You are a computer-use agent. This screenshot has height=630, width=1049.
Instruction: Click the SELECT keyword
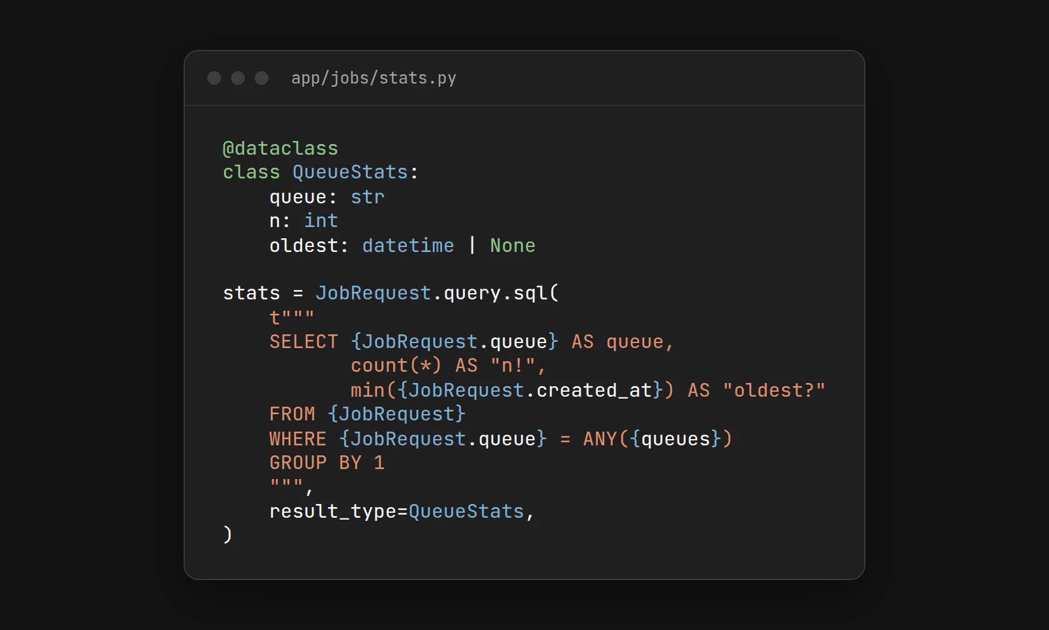303,342
